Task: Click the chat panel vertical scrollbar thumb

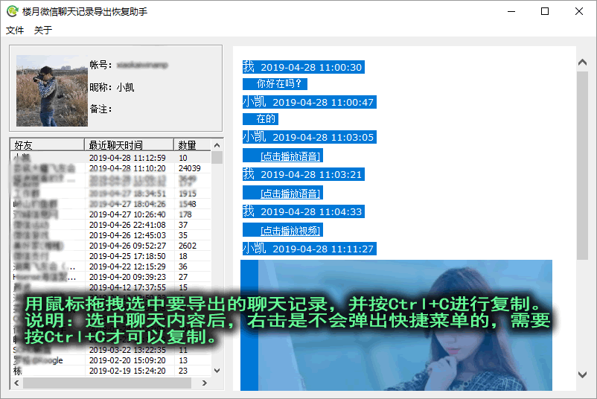Action: click(582, 165)
